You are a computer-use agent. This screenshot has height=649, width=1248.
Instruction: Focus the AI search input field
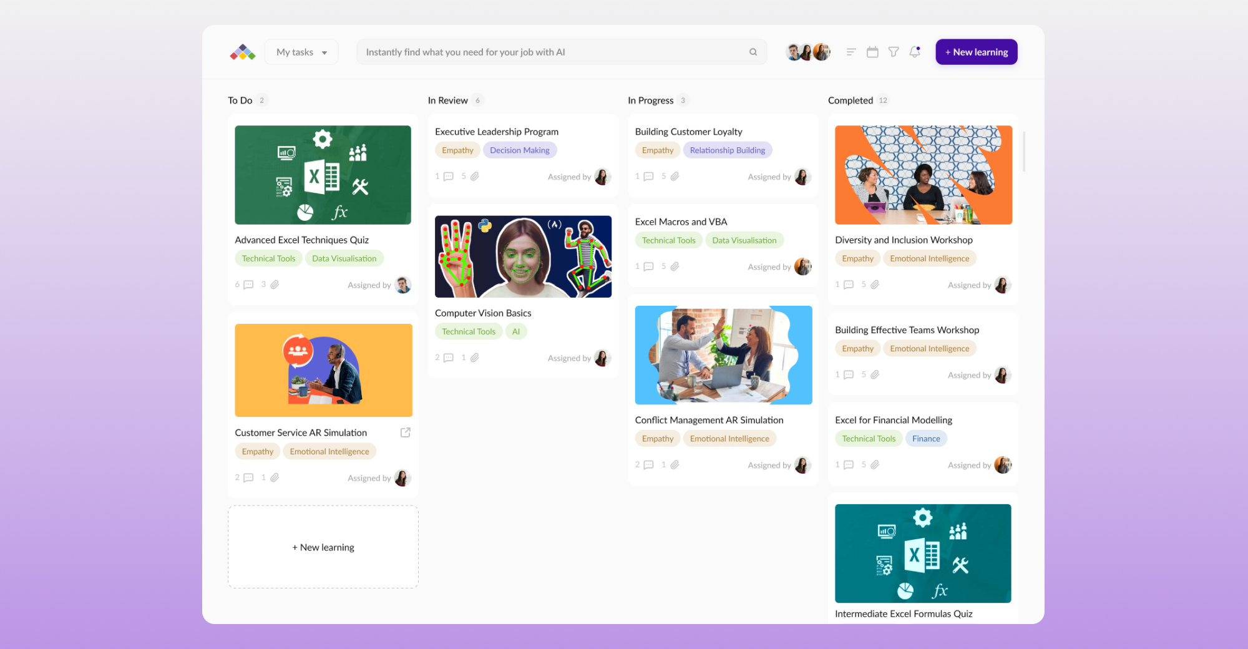[x=562, y=52]
